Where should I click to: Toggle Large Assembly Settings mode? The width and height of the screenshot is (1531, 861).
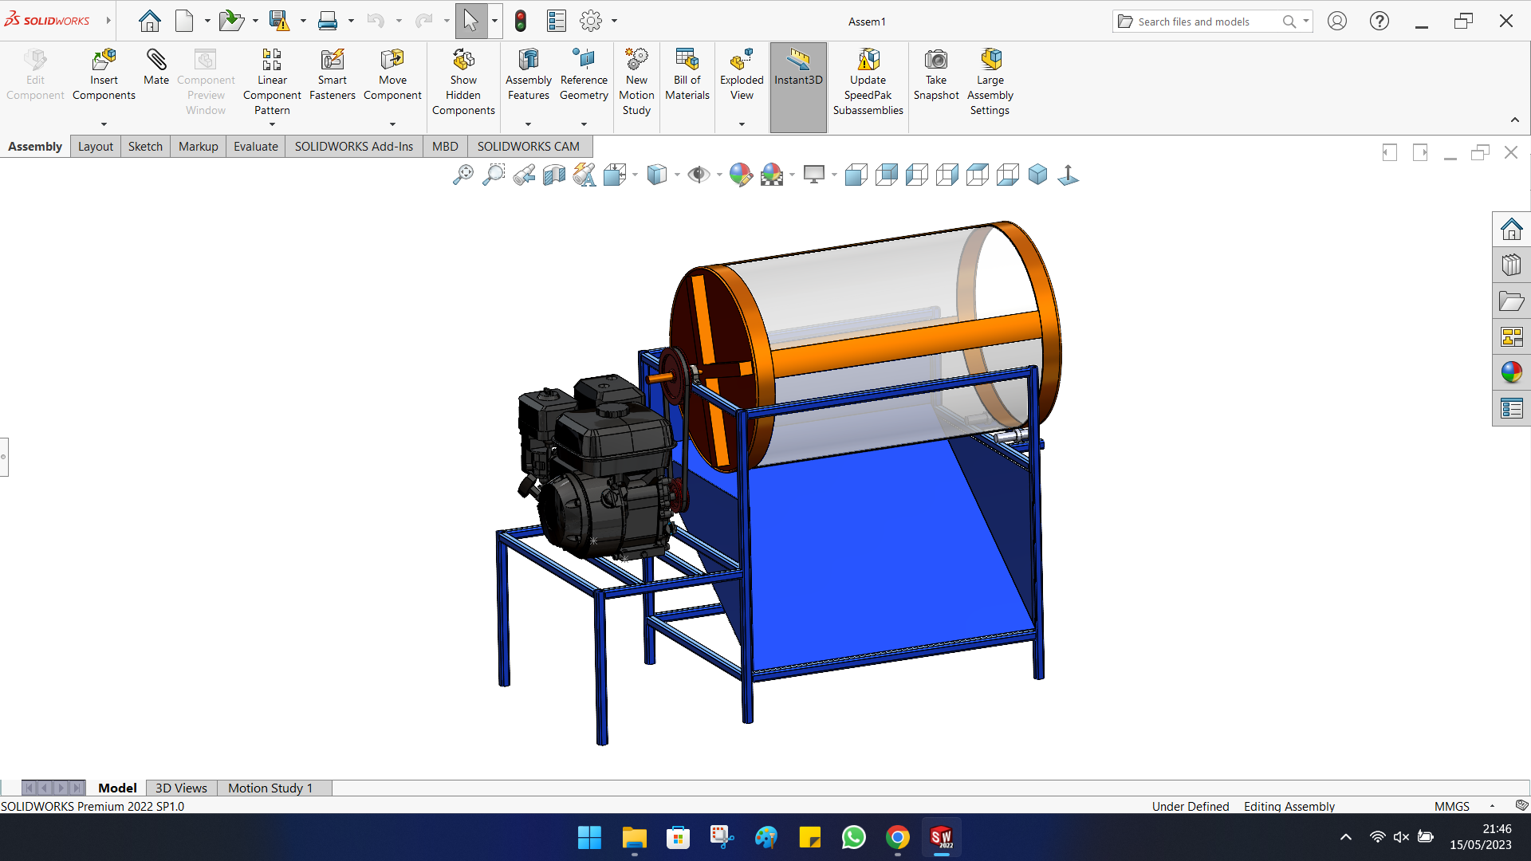tap(990, 61)
